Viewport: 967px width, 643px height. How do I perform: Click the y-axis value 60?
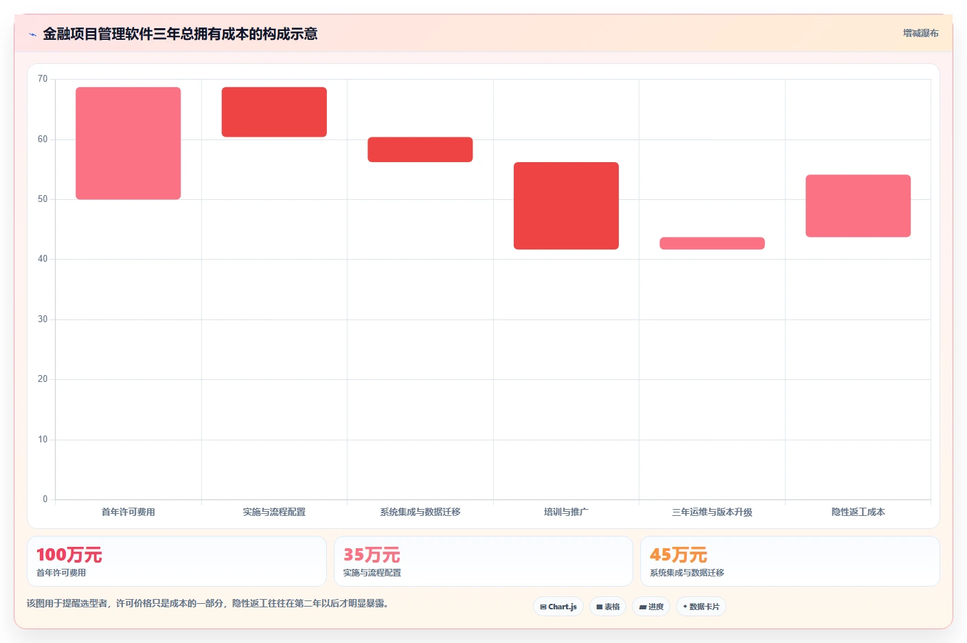pyautogui.click(x=43, y=139)
